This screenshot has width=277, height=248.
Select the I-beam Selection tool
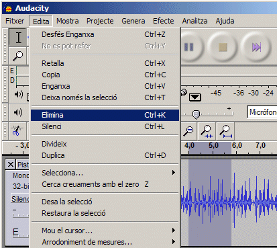pos(19,38)
